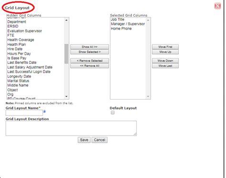Click Show Selected > button
The height and width of the screenshot is (178, 226).
(x=90, y=52)
